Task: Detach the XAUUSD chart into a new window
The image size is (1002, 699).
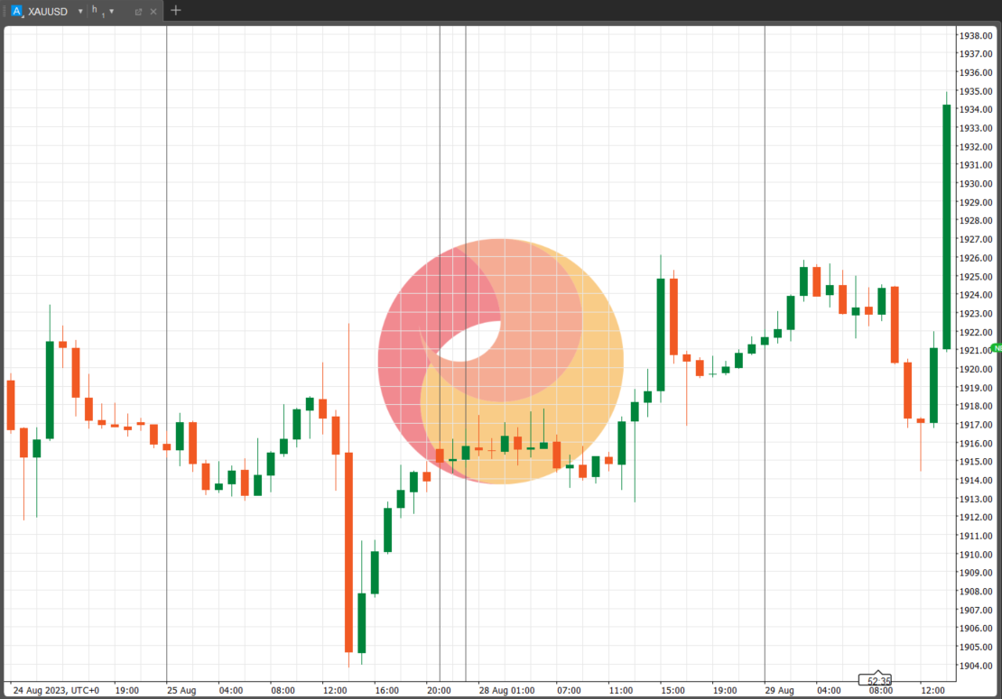Action: [138, 12]
